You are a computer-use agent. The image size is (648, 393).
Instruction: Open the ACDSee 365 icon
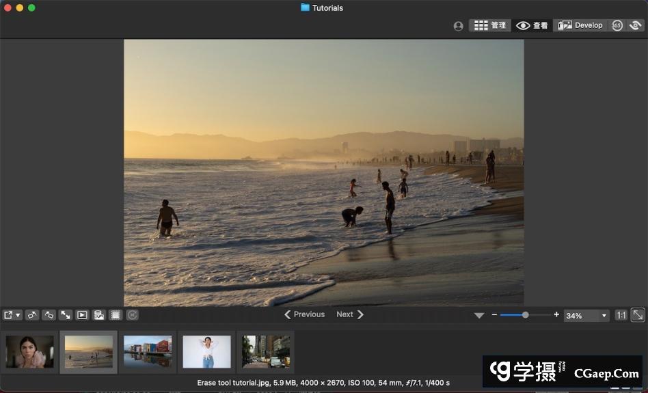pos(617,25)
